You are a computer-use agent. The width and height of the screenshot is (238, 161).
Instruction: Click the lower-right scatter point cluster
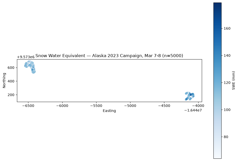[190, 96]
